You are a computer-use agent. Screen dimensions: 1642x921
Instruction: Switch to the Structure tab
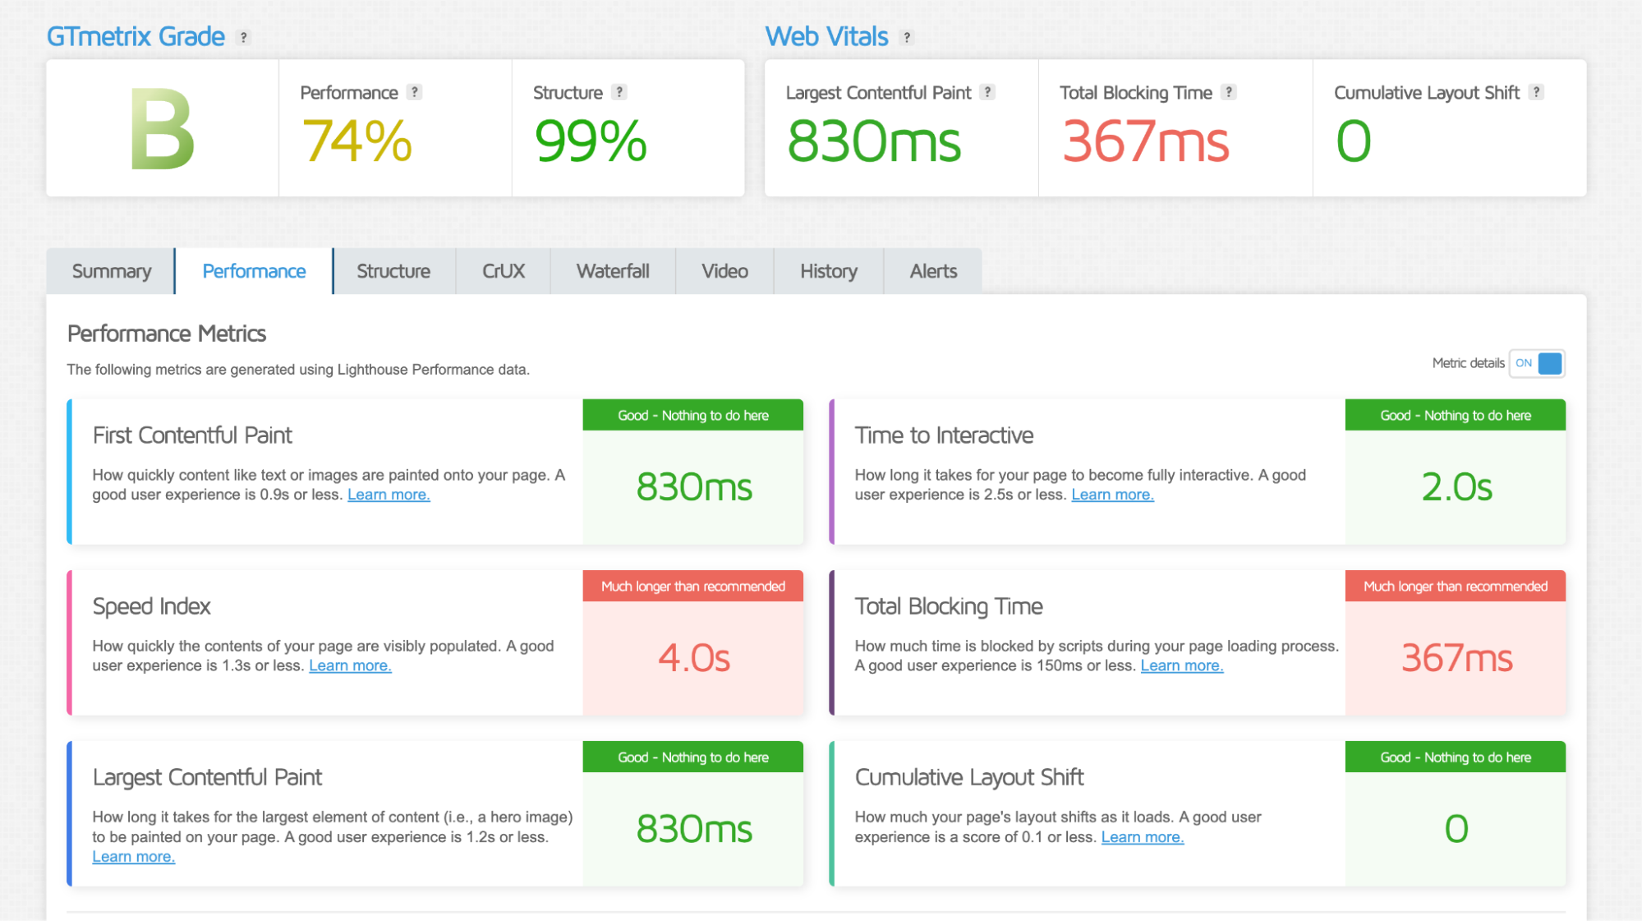pyautogui.click(x=393, y=271)
